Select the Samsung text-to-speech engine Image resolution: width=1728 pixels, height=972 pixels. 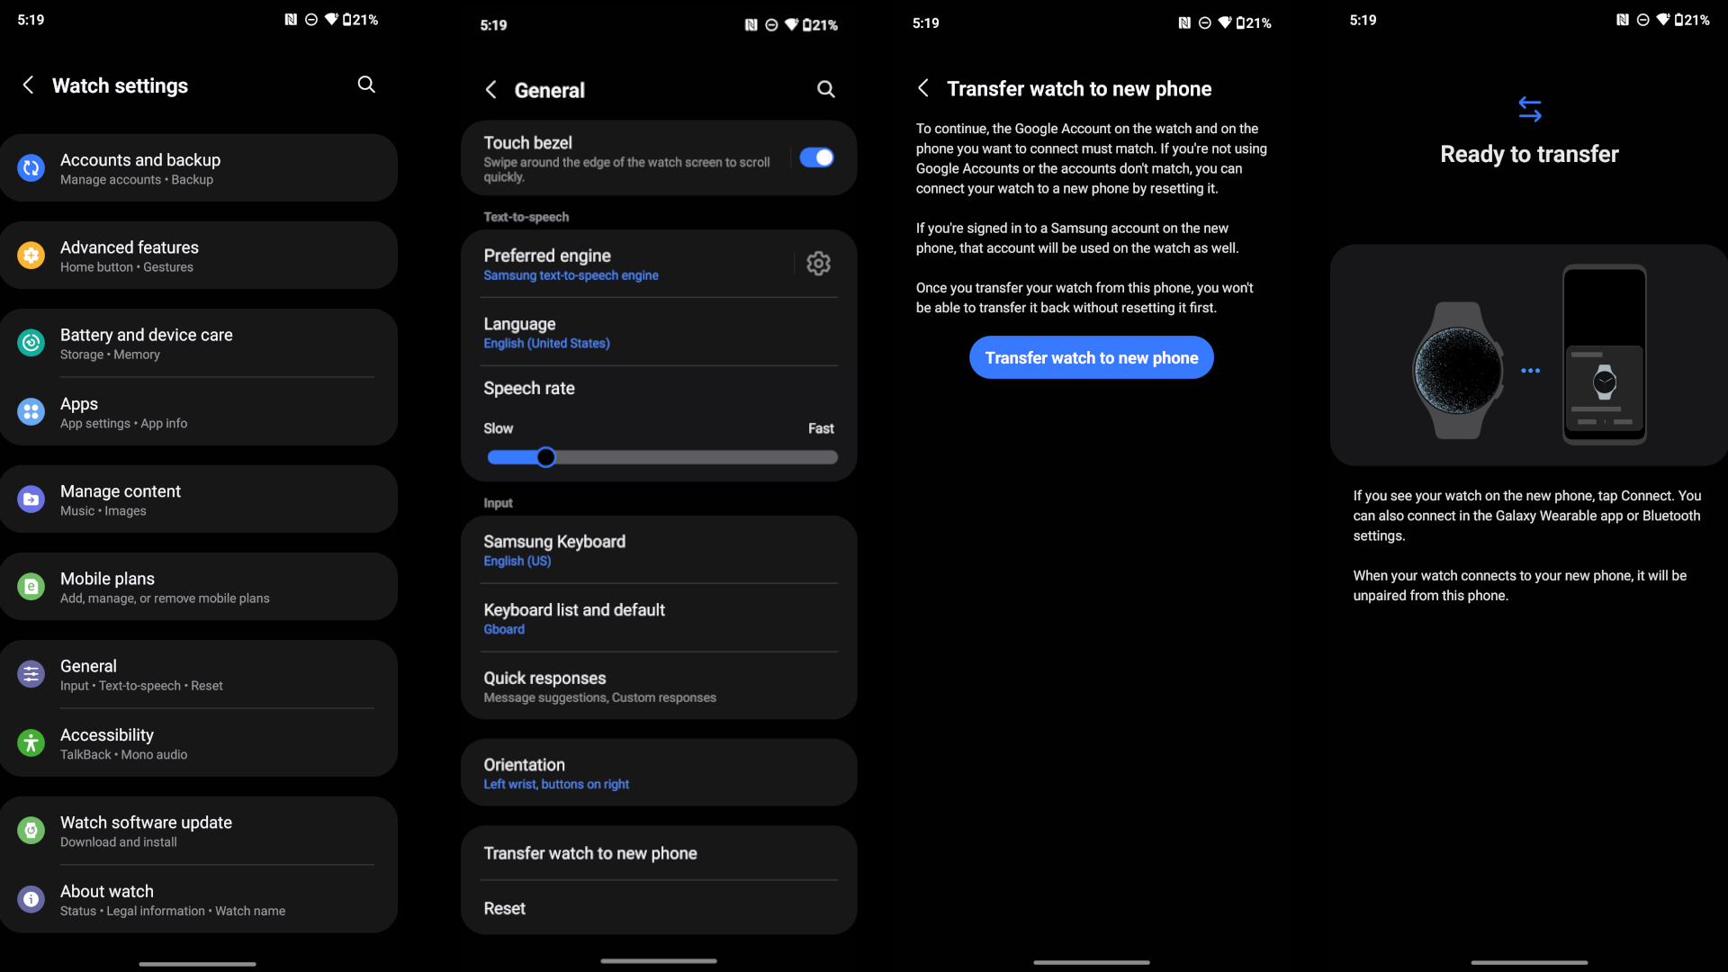571,275
